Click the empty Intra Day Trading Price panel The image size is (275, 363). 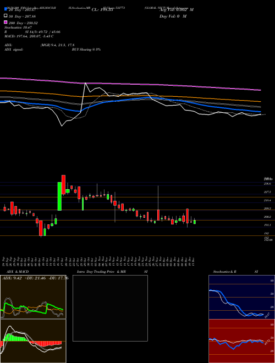[110, 308]
